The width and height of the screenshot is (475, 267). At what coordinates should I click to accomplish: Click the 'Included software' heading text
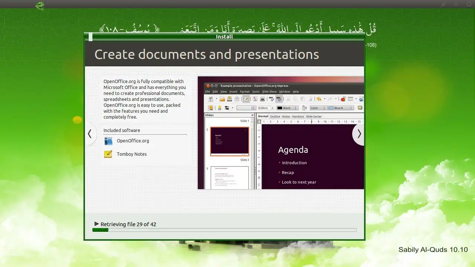(x=122, y=131)
